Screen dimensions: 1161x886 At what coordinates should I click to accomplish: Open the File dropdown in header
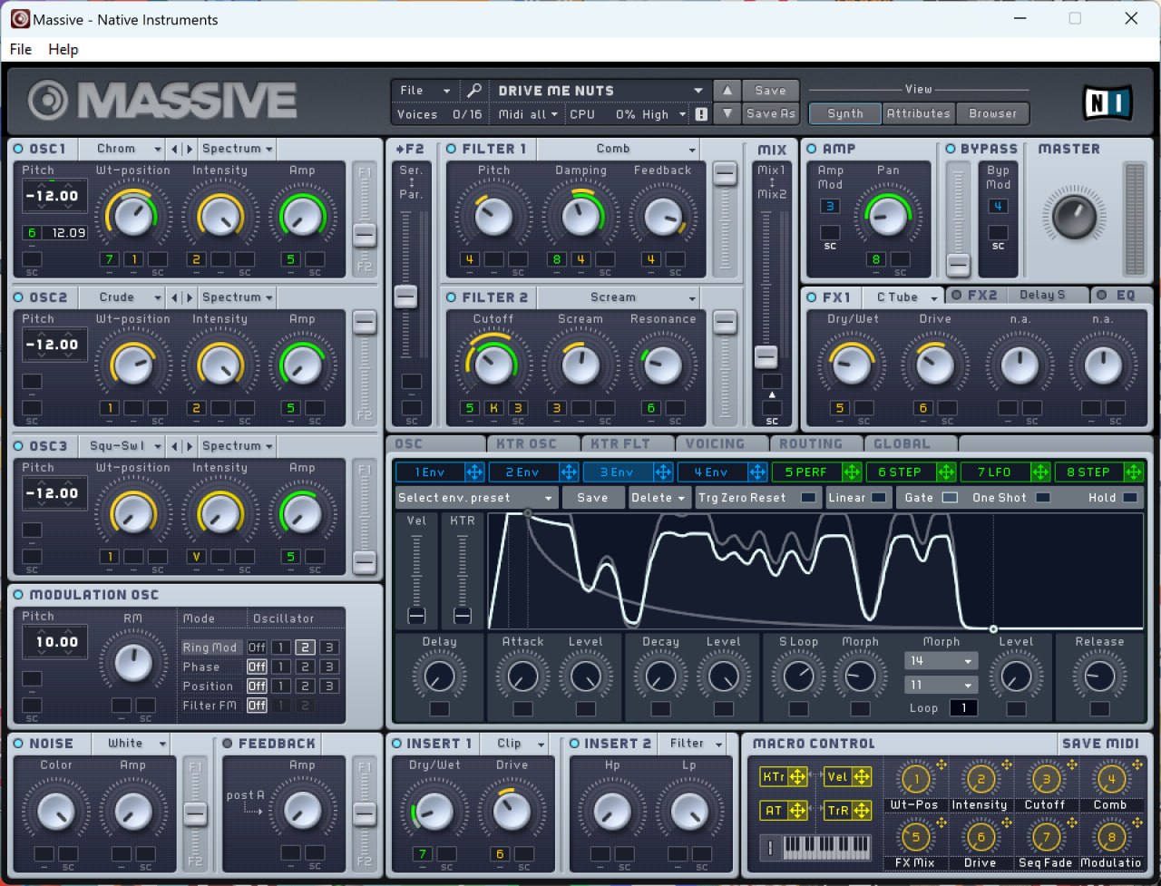pos(425,91)
